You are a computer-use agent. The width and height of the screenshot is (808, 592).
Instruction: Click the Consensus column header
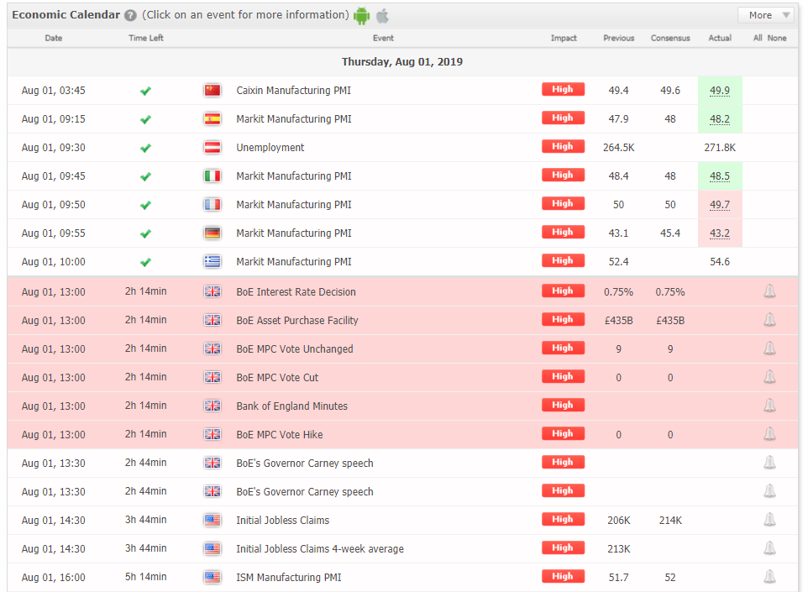tap(670, 38)
